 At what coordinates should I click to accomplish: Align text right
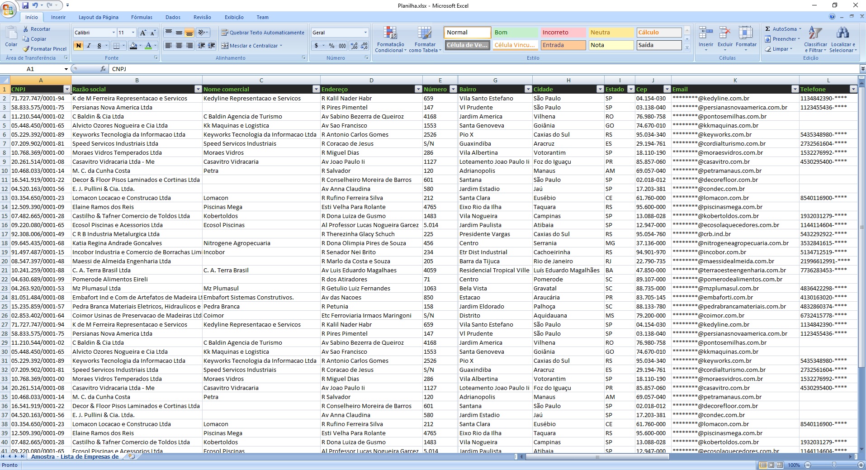pos(189,46)
